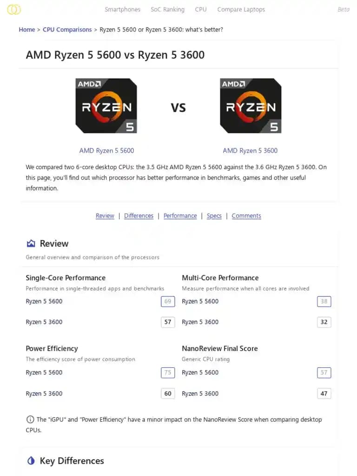Click the NanoReview logo icon
This screenshot has width=357, height=476.
pos(14,9)
